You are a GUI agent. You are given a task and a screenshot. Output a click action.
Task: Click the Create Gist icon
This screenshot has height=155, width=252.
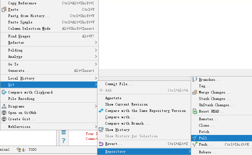point(4,119)
